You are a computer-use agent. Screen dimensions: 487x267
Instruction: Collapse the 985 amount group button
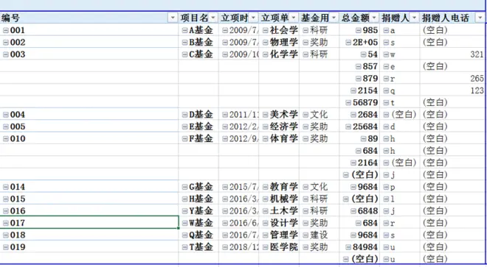click(x=359, y=30)
